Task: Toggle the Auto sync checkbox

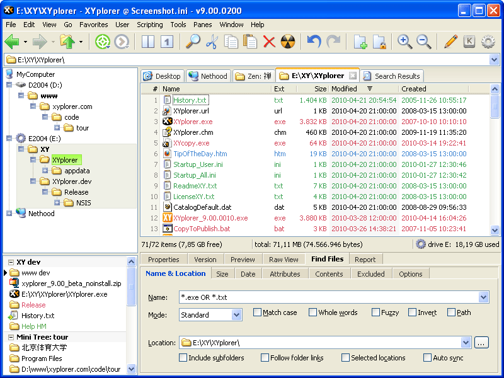Action: pyautogui.click(x=427, y=358)
